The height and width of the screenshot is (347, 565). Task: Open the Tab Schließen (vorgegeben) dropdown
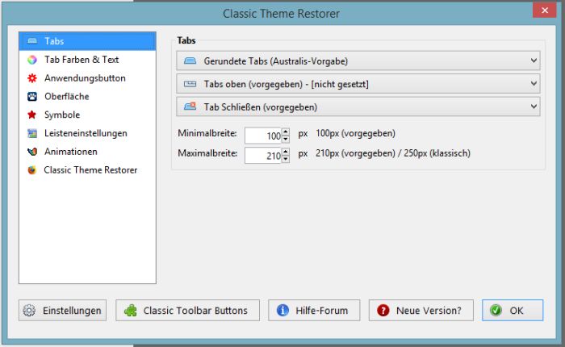click(x=358, y=107)
